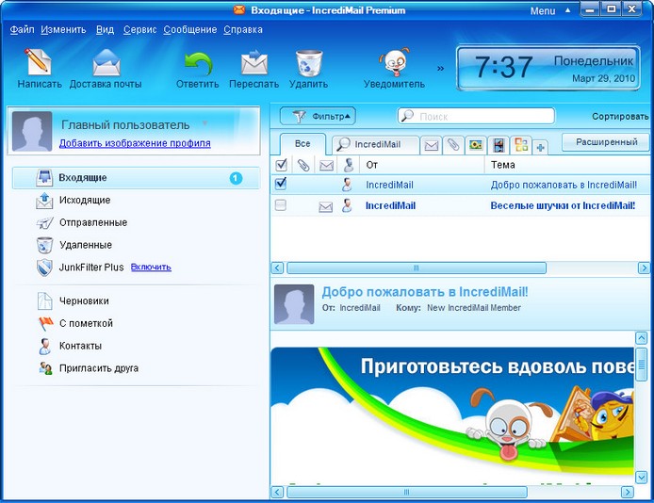
Task: Click the Написать compose icon
Action: (40, 63)
